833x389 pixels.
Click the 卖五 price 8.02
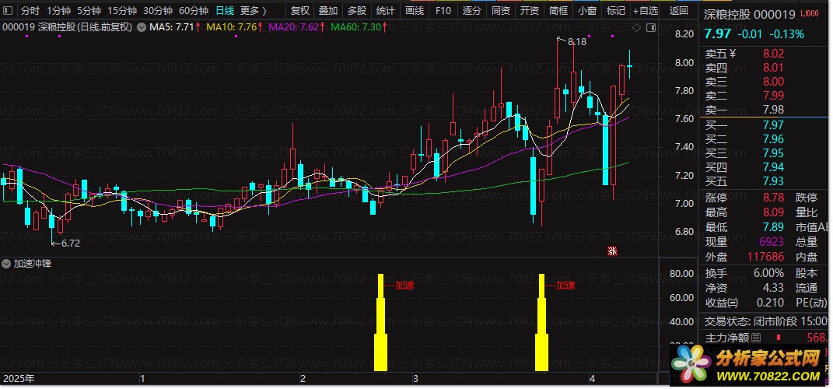773,54
